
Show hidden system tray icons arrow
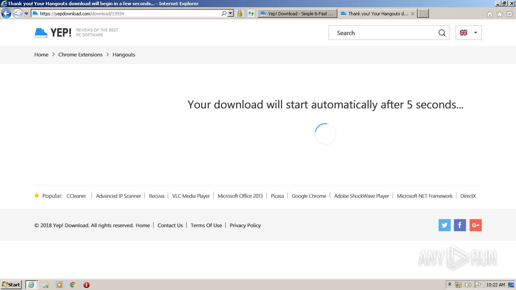(x=450, y=285)
